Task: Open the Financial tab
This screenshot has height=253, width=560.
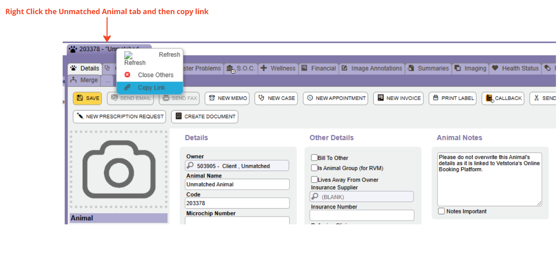Action: (318, 68)
